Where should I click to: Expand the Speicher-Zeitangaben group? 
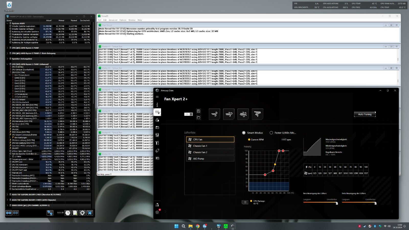coord(7,59)
